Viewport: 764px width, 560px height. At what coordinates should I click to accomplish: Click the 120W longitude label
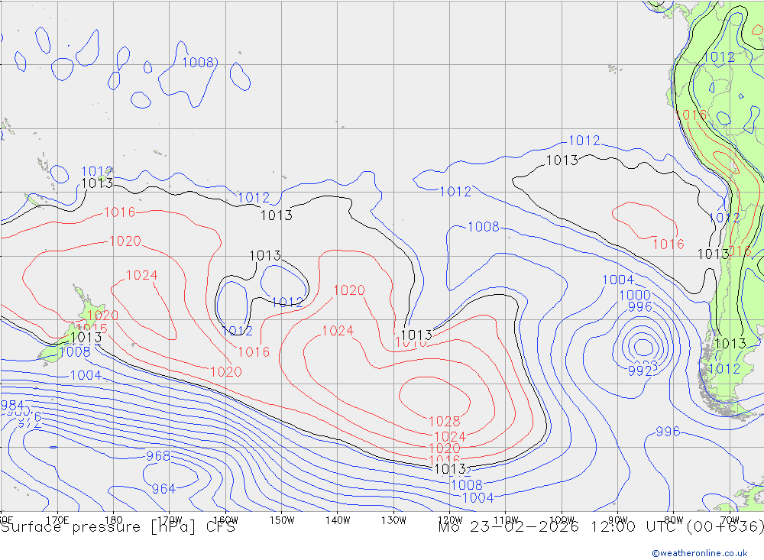[x=450, y=520]
